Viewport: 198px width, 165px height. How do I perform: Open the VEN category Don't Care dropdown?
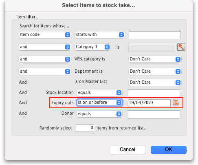click(155, 59)
